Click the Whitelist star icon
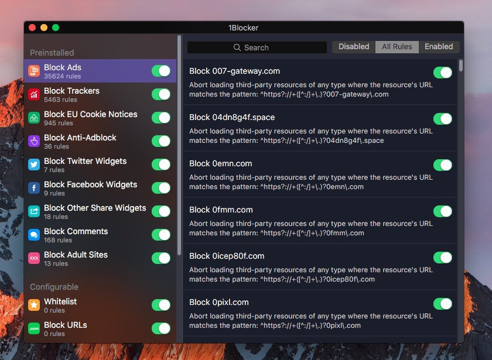 pos(34,305)
